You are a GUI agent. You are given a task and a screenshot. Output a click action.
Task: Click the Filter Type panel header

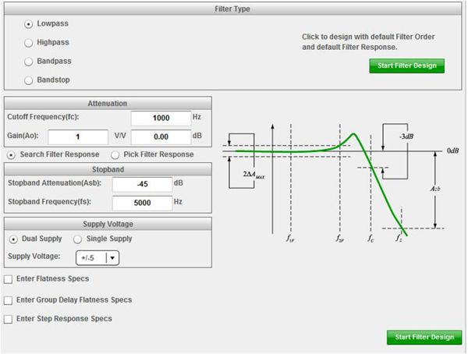pos(232,9)
